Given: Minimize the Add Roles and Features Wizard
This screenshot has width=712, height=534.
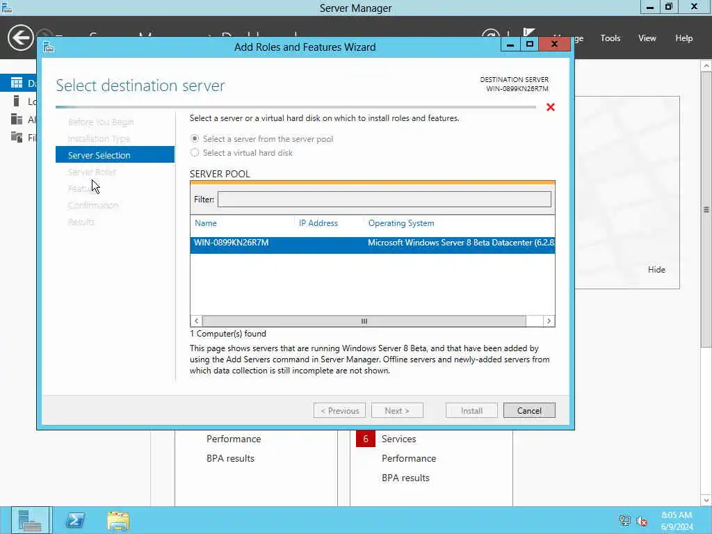Looking at the screenshot, I should pos(510,44).
